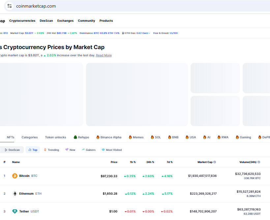Sort by Price column header
Image resolution: width=270 pixels, height=220 pixels.
[114, 162]
